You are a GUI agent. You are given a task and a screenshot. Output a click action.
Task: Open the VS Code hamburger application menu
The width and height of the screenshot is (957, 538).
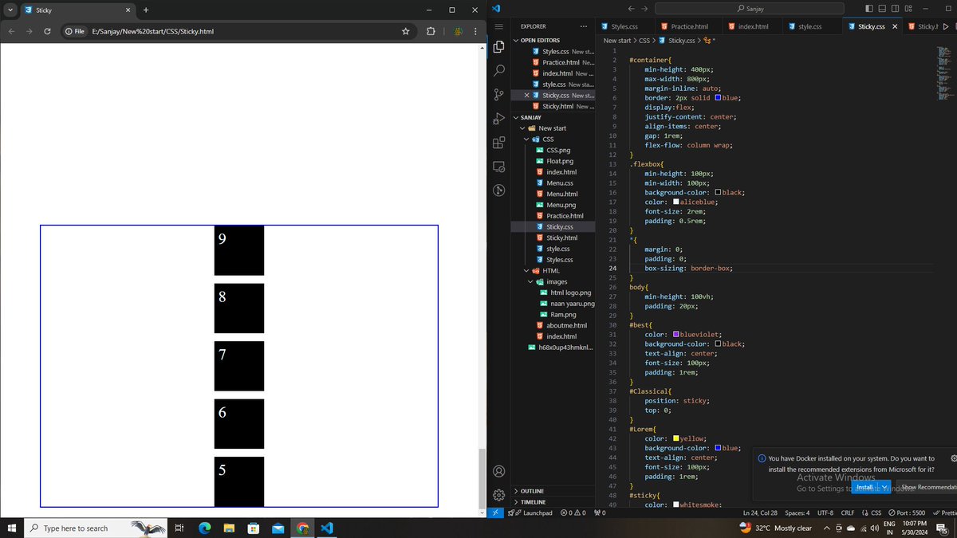pos(499,26)
